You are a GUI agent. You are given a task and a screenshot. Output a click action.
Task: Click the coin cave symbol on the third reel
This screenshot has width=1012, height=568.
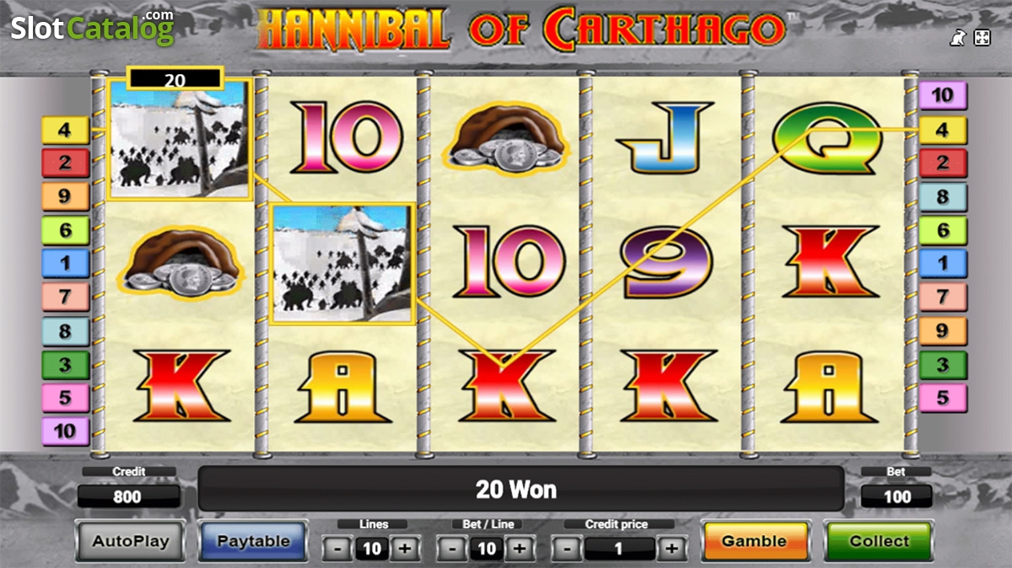509,140
